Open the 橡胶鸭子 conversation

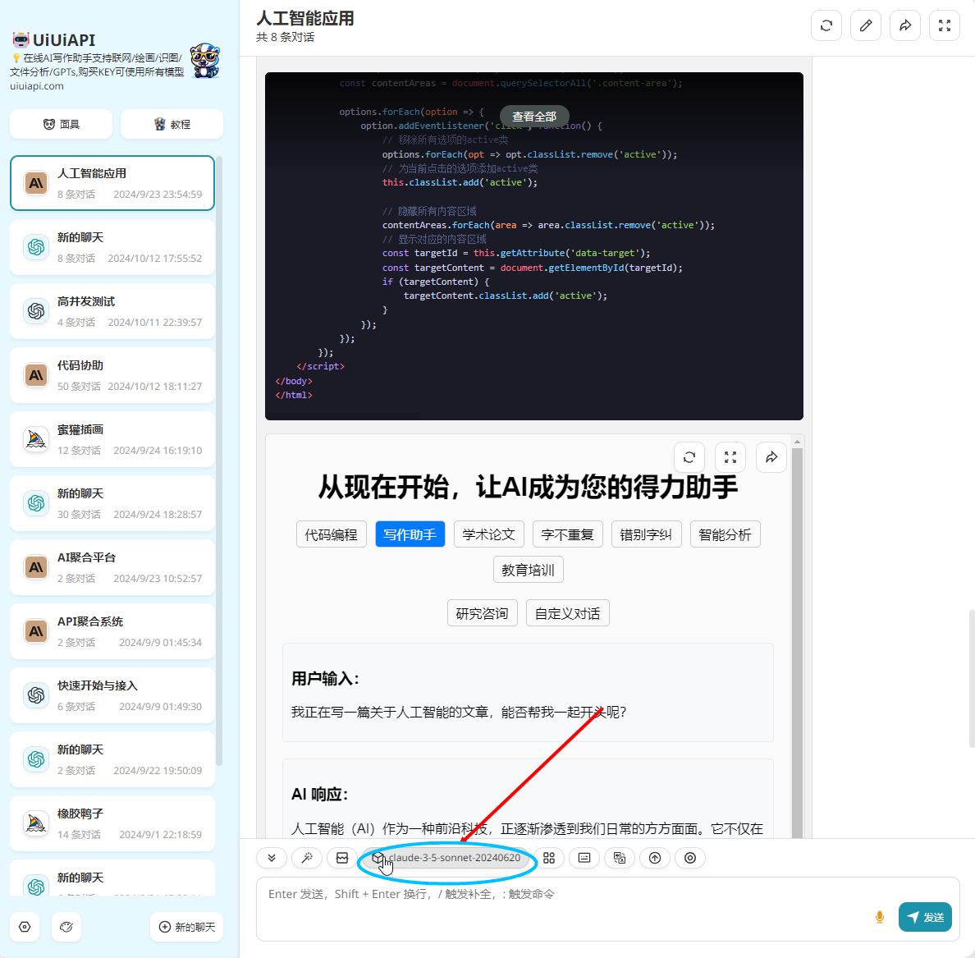coord(112,823)
